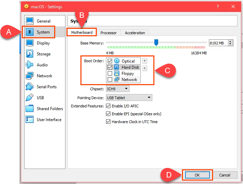
Task: Enable Network boot checkbox
Action: tap(110, 79)
